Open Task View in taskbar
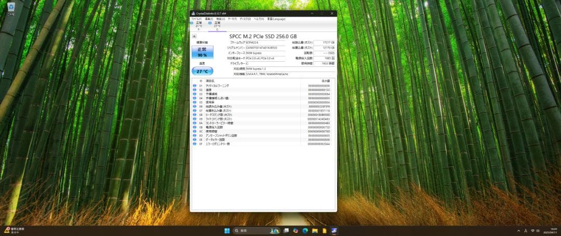The image size is (561, 236). [x=286, y=231]
